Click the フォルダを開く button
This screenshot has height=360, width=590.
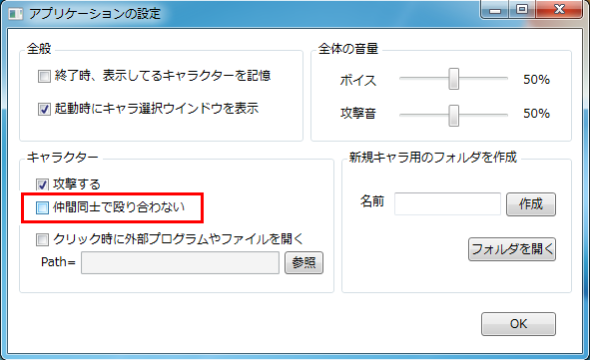512,249
